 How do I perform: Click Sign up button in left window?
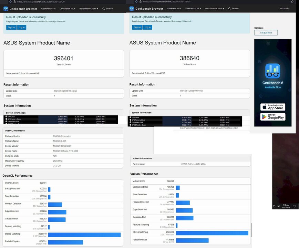coord(11,27)
